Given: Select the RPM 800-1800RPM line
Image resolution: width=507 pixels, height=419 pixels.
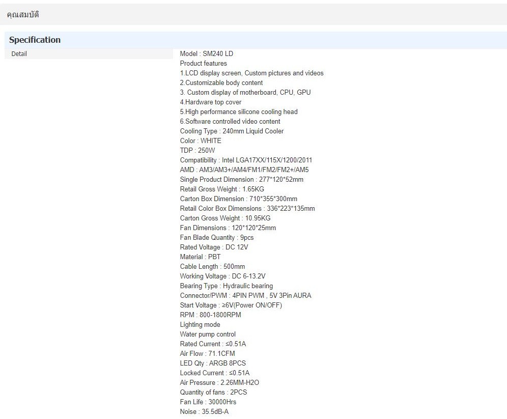Looking at the screenshot, I should click(210, 315).
